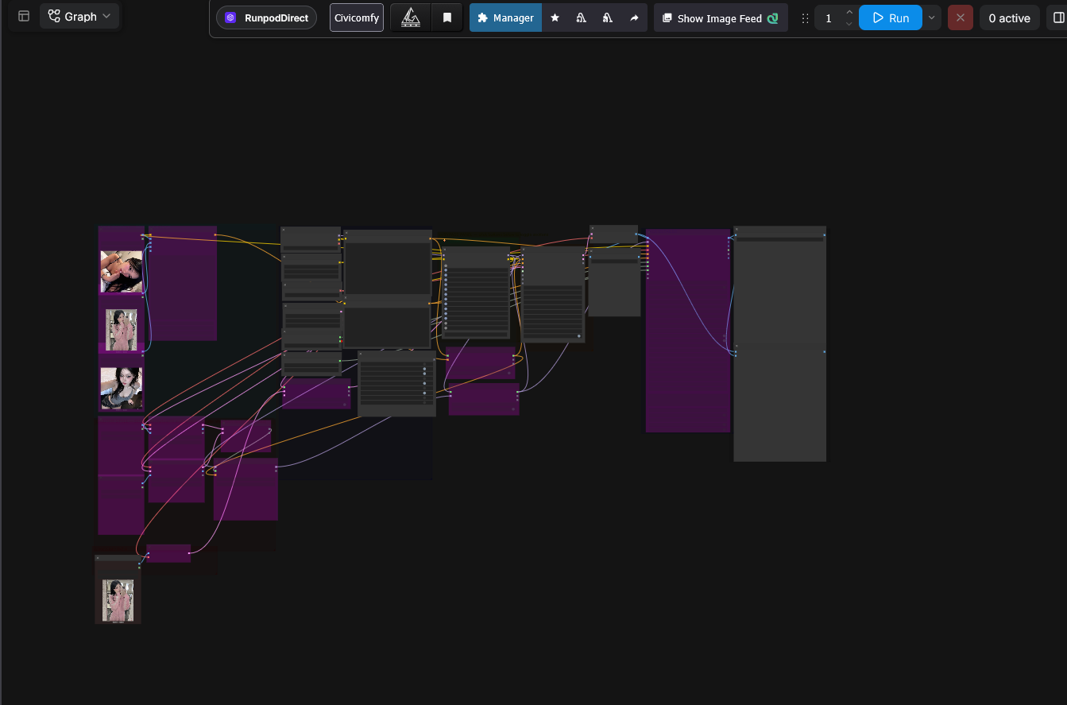The width and height of the screenshot is (1067, 705).
Task: Decrease the queue count with down arrow
Action: [849, 24]
